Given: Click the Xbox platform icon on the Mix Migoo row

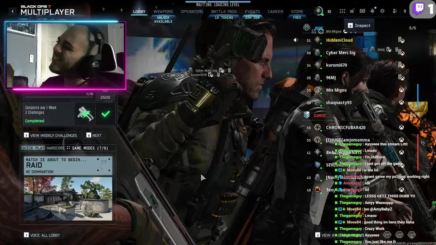Looking at the screenshot, I should click(x=402, y=90).
